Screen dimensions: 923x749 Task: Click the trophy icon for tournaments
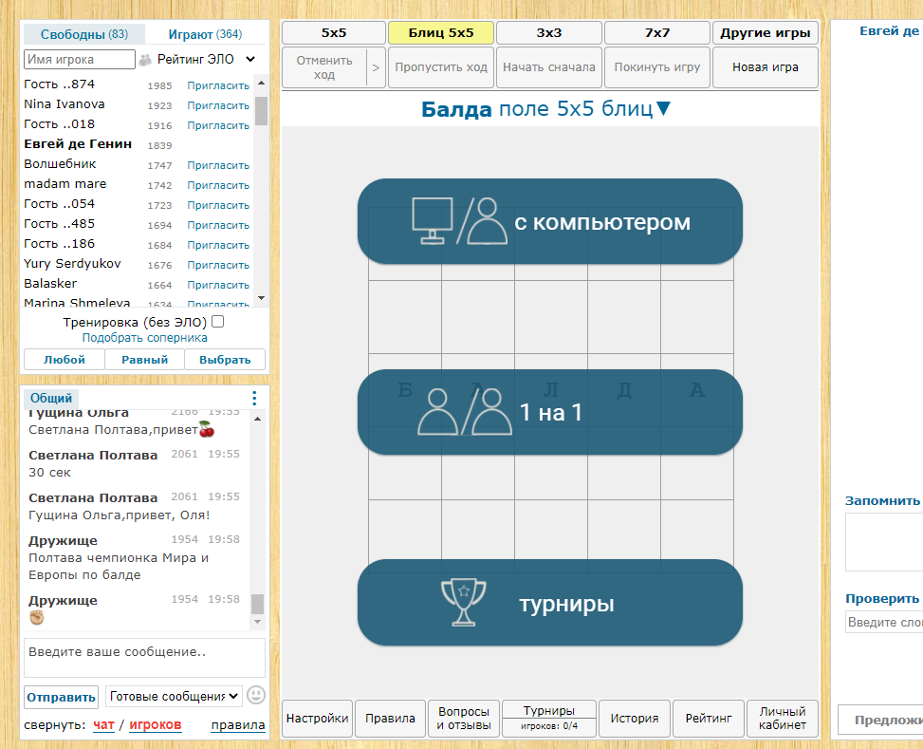click(464, 602)
